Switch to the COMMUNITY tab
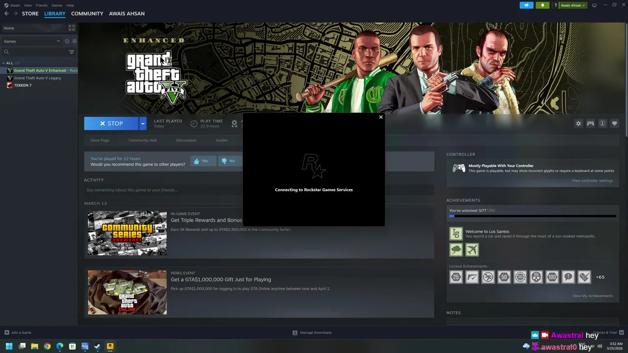 coord(87,14)
